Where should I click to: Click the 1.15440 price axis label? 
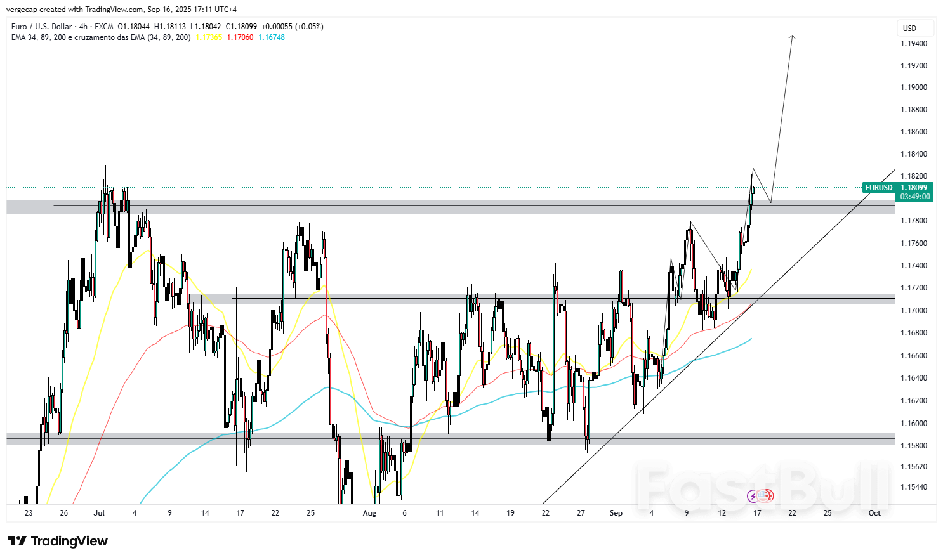click(x=914, y=487)
